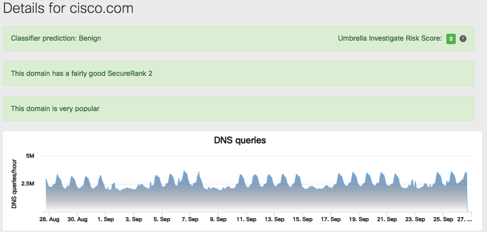Screen dimensions: 487x232
Task: Click the 5M y-axis label
Action: (30, 156)
